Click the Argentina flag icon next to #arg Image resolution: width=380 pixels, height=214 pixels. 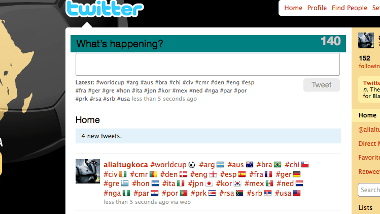click(220, 165)
